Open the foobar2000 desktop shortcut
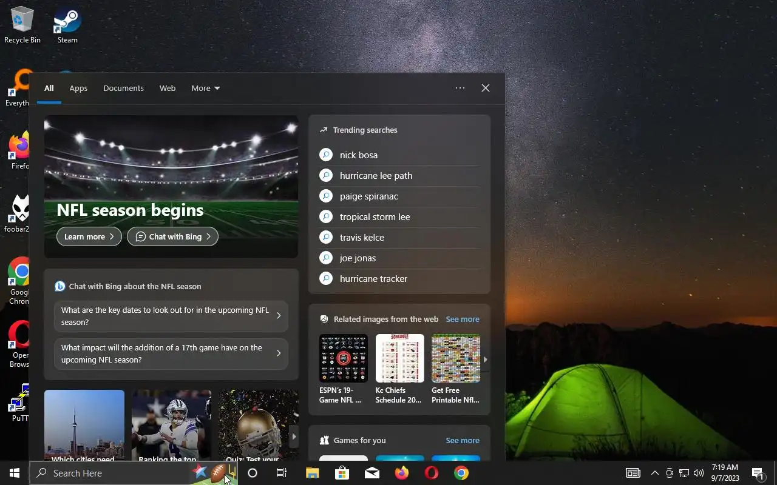Viewport: 777px width, 485px height. (16, 213)
